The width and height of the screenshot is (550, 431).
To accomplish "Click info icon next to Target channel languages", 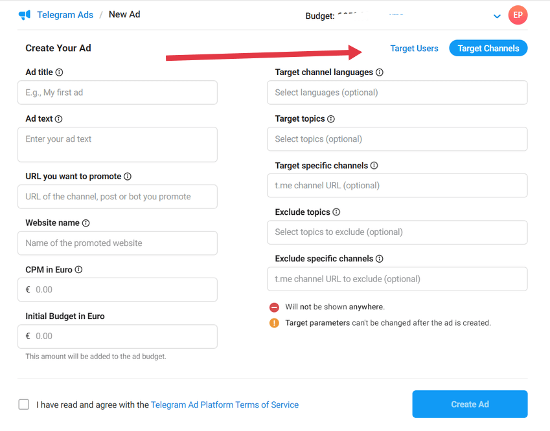I will click(380, 72).
